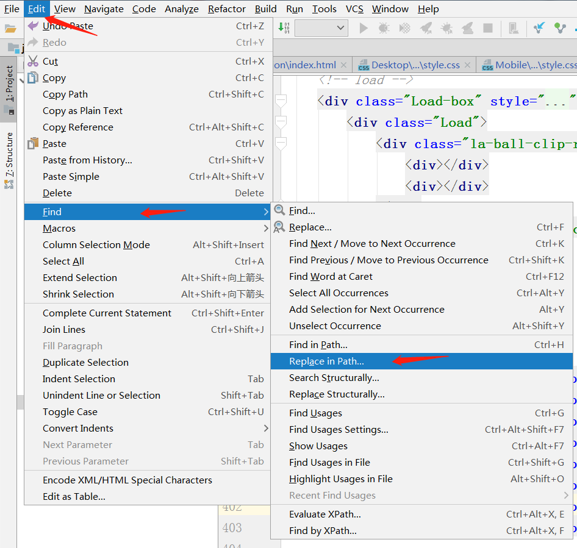
Task: Click the Debug bug icon in the toolbar
Action: tap(384, 28)
